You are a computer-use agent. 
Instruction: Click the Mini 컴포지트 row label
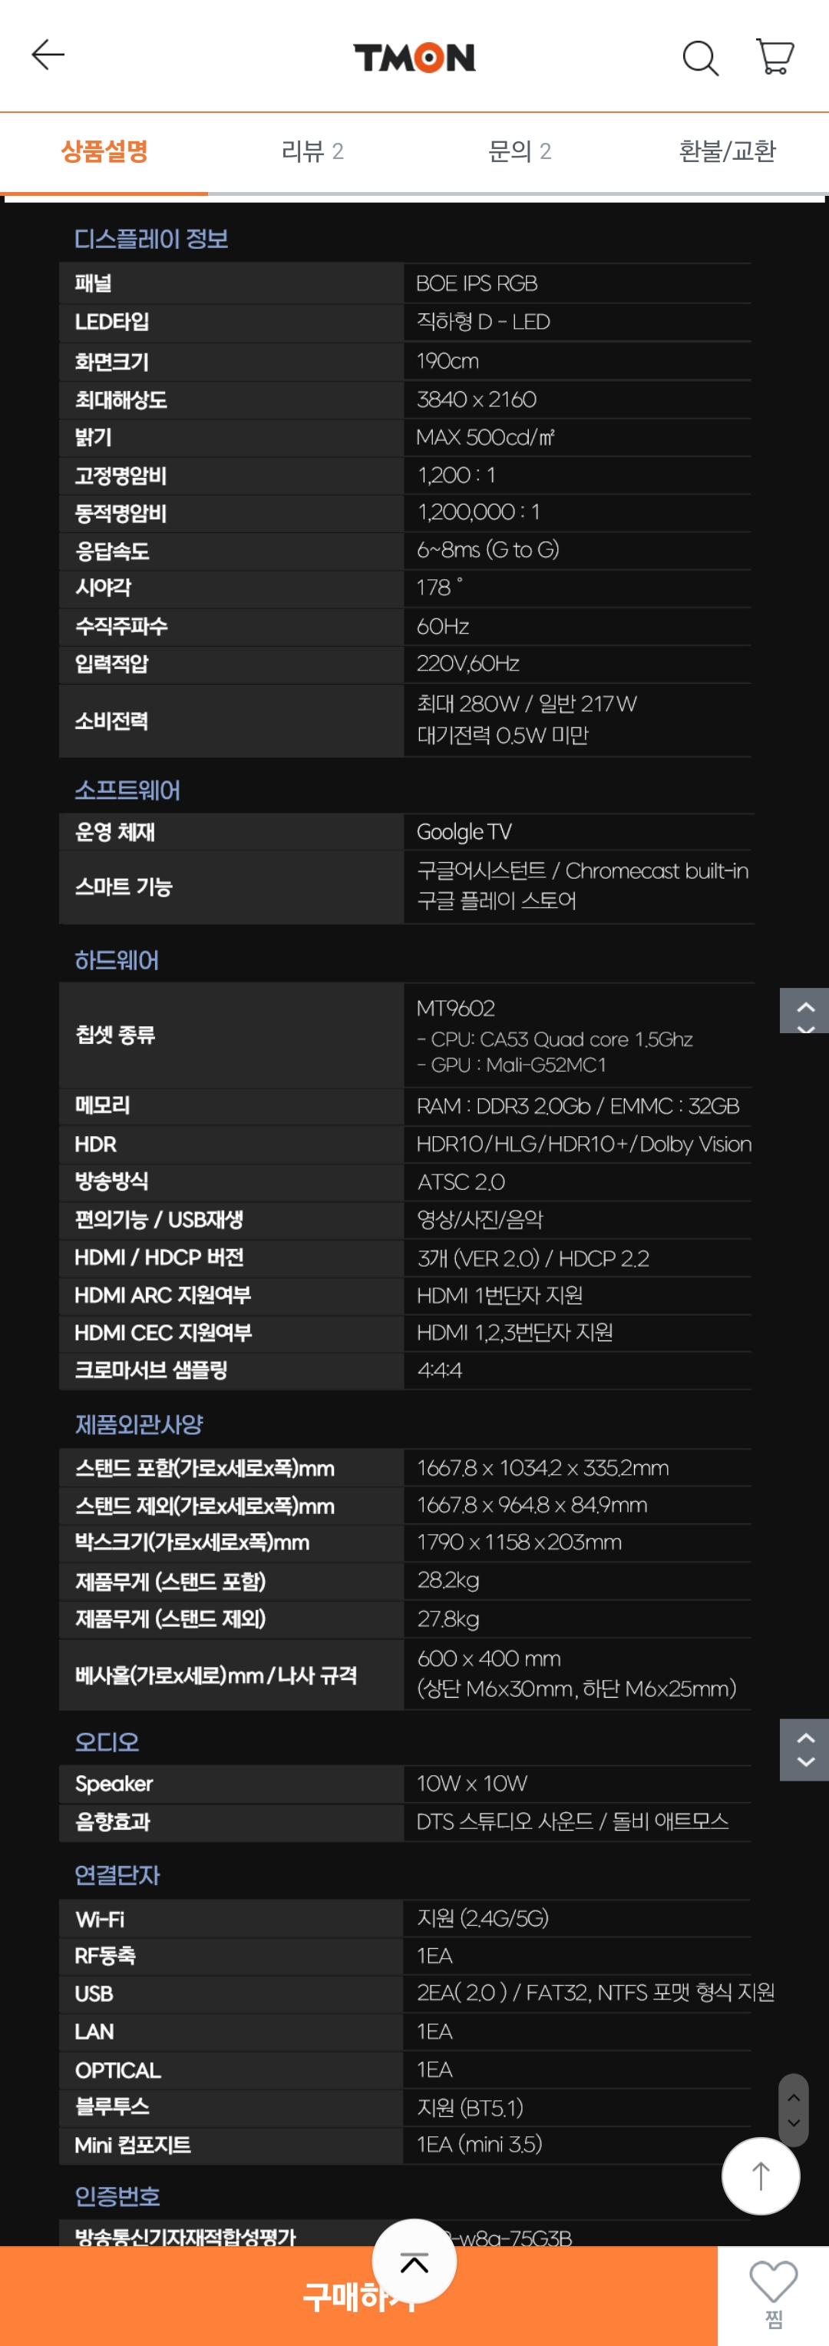click(x=133, y=2145)
